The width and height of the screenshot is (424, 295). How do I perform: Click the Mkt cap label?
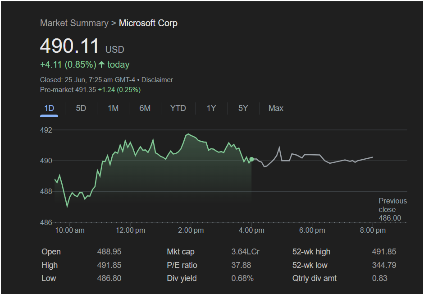pos(181,252)
